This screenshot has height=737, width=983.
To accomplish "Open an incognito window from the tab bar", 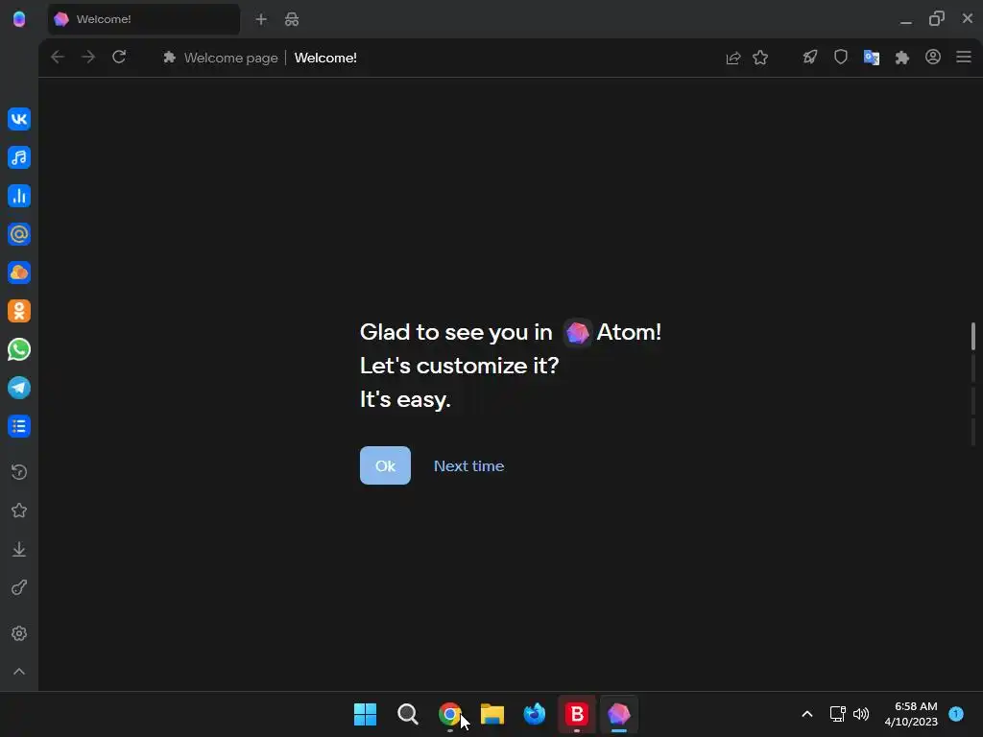I will click(292, 19).
